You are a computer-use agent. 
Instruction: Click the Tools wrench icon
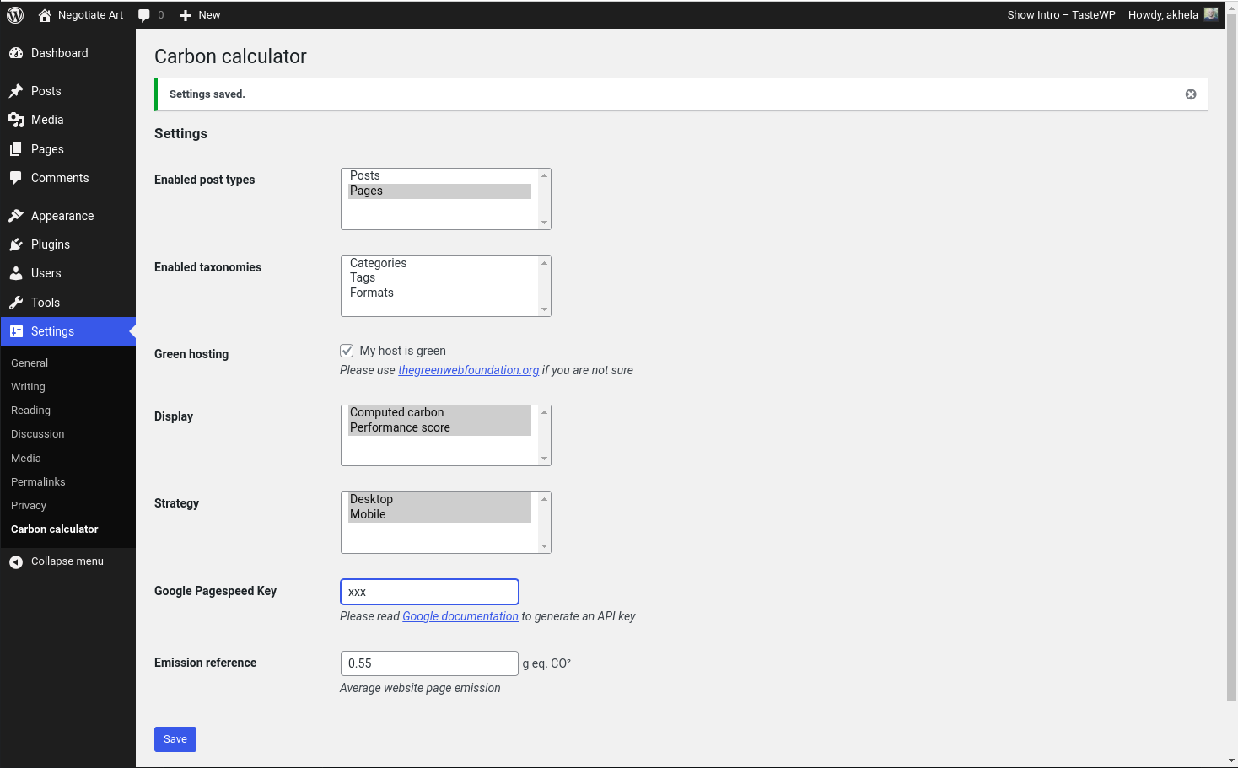[x=16, y=303]
